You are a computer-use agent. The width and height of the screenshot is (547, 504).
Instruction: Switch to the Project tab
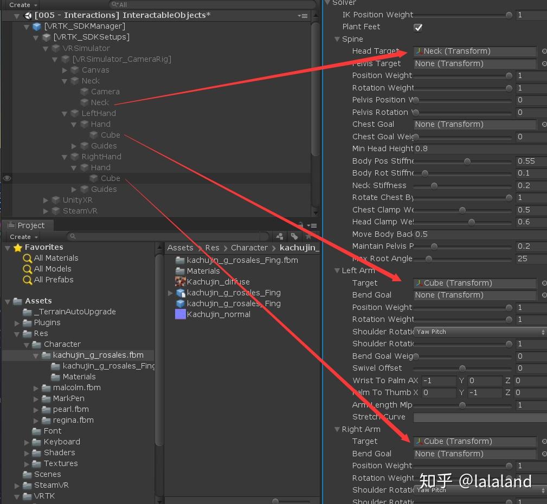click(x=28, y=225)
